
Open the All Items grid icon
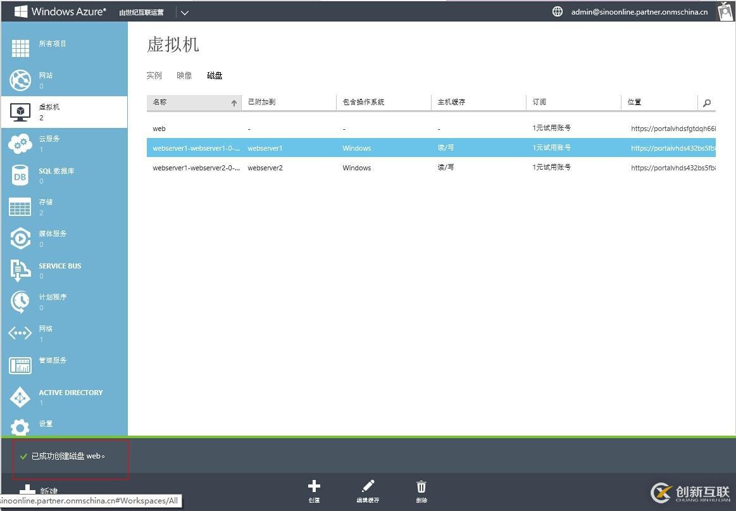(20, 48)
